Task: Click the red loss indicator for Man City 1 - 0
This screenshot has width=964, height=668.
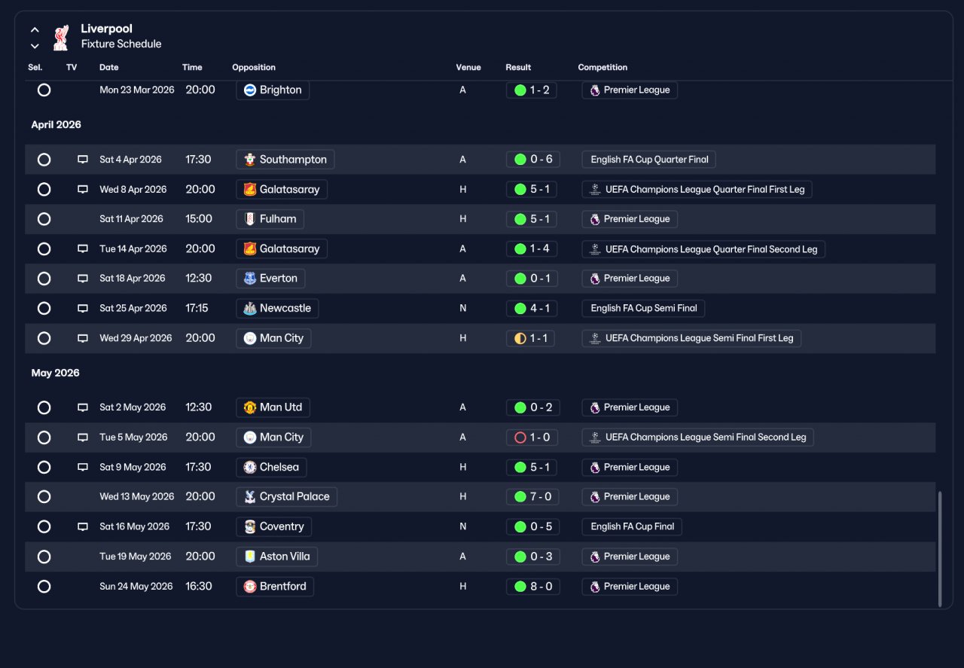Action: (520, 438)
